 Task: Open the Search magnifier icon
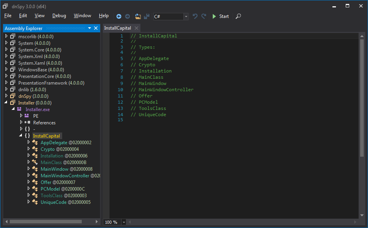pos(238,16)
